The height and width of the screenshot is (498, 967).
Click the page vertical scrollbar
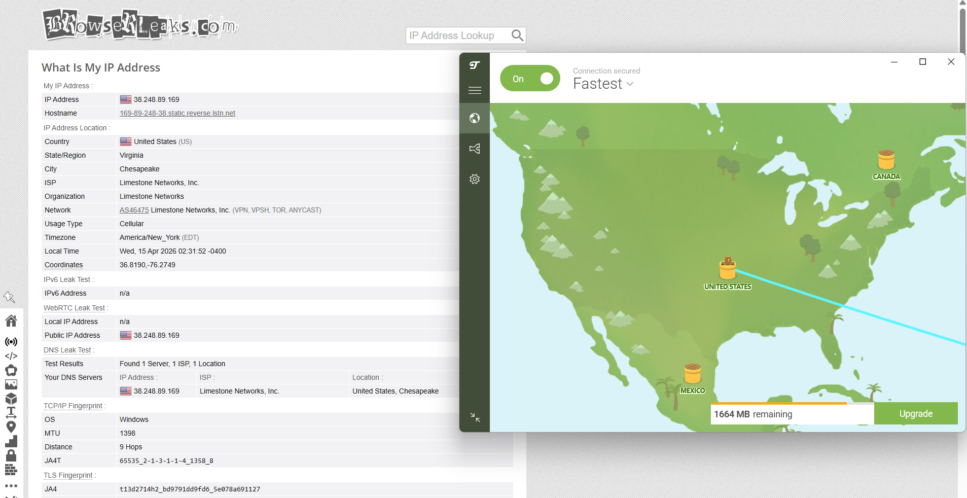[x=962, y=30]
